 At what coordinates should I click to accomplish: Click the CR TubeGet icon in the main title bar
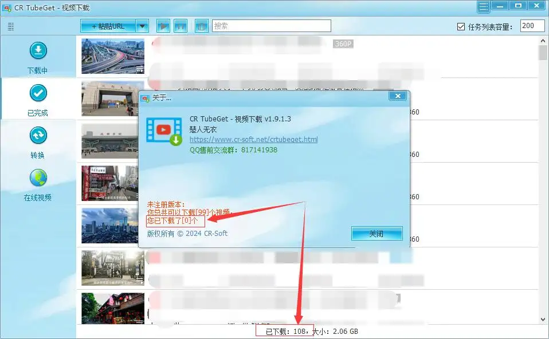click(x=7, y=7)
